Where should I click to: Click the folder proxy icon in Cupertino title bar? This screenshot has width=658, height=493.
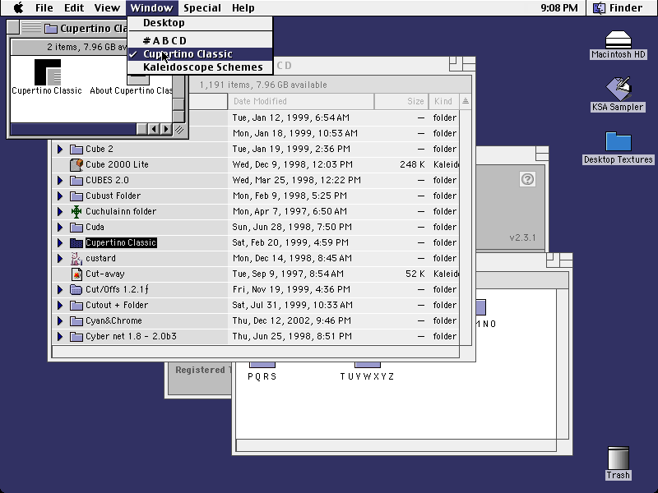[51, 29]
